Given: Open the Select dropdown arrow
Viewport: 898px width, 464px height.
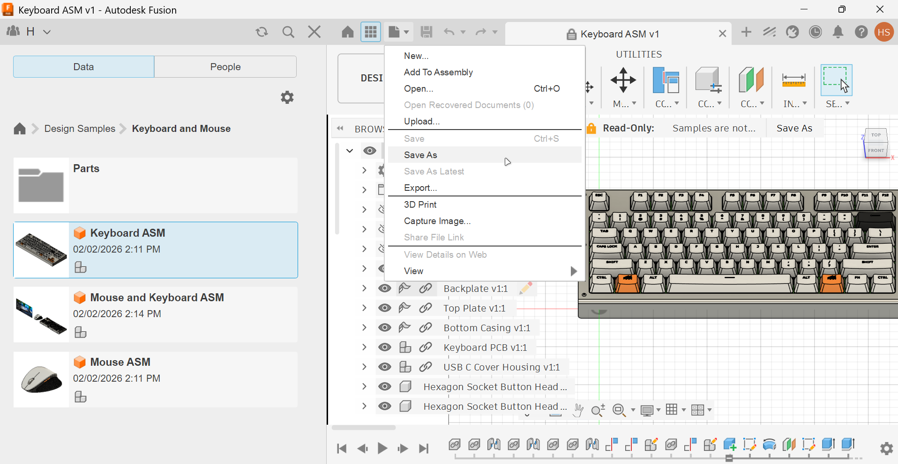Looking at the screenshot, I should point(847,104).
